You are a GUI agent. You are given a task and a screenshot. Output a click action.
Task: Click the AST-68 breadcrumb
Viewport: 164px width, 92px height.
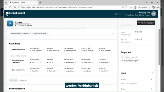tap(29, 25)
